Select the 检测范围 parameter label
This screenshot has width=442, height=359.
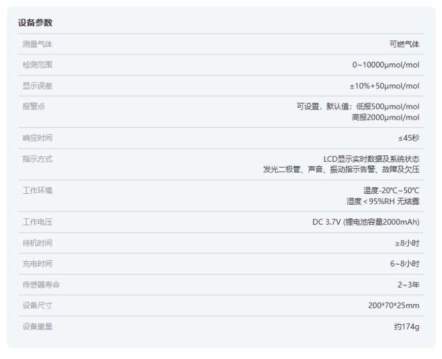(37, 65)
